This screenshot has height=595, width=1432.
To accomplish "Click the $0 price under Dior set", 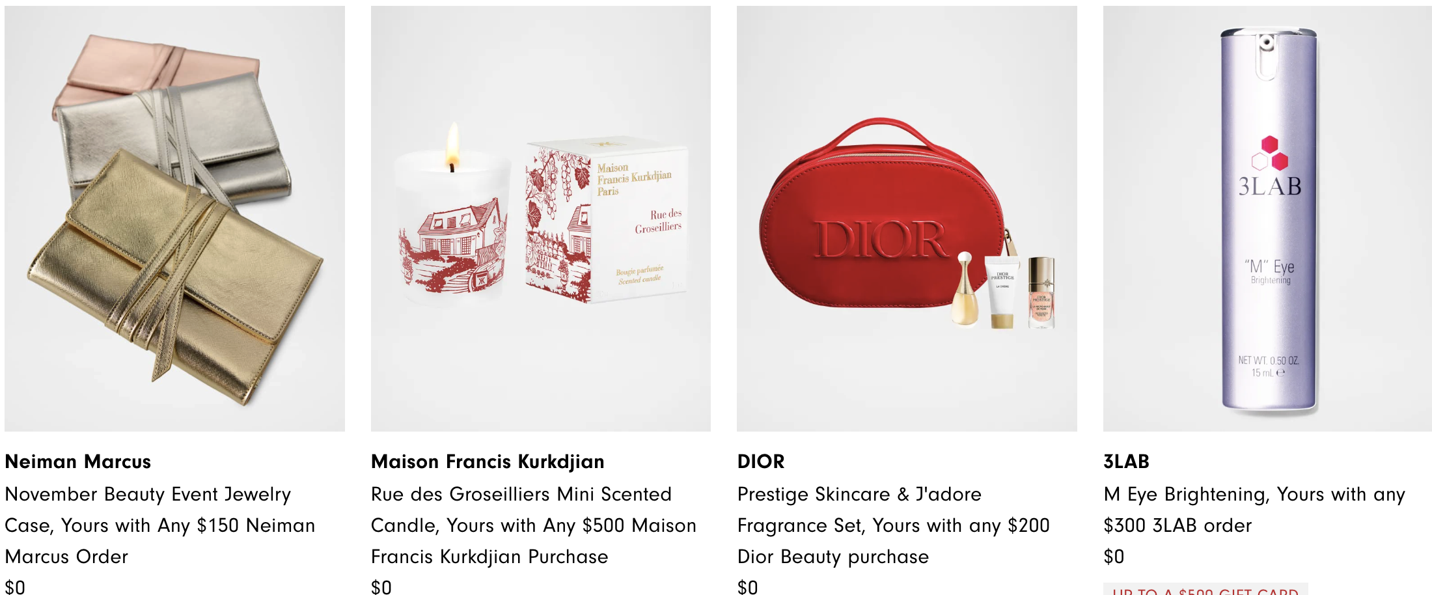I will 748,587.
